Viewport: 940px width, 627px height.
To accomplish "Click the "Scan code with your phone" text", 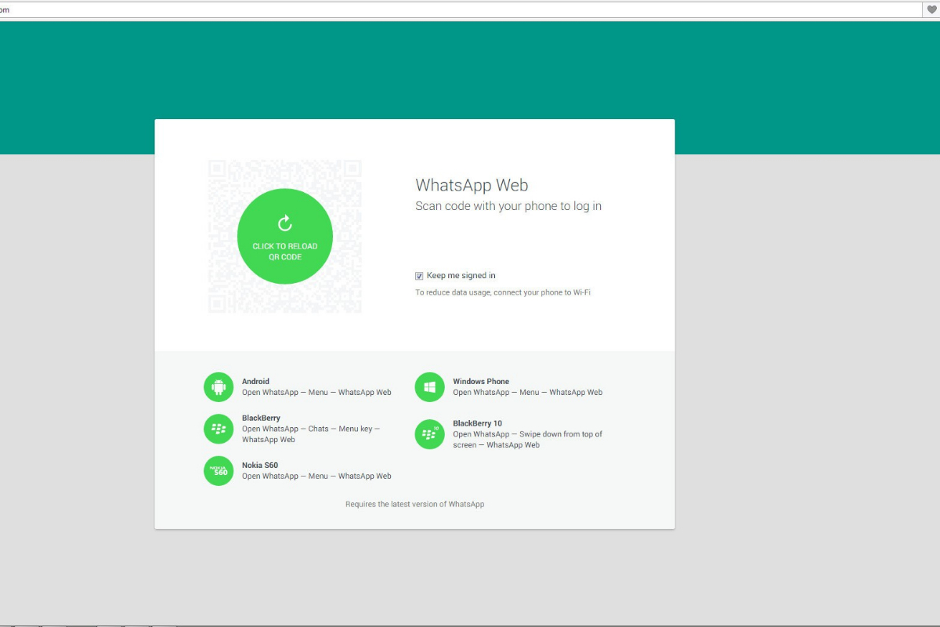I will [508, 206].
